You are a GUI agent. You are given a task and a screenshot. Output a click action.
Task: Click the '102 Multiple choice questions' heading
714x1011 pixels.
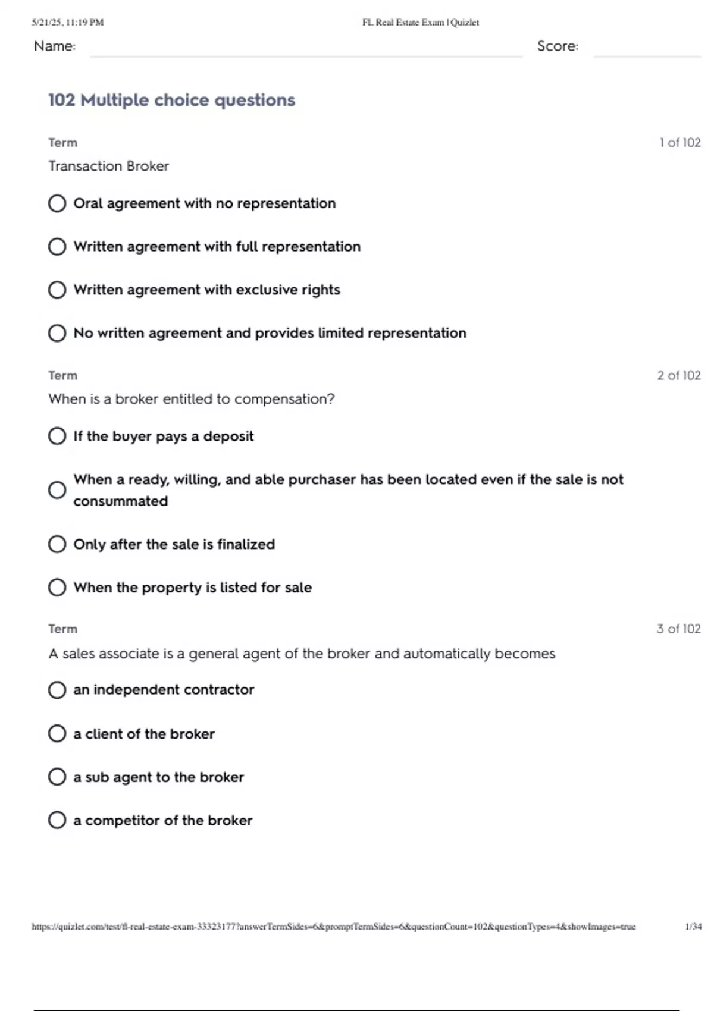coord(171,100)
